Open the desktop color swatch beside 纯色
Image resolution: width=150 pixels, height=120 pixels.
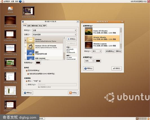[x=98, y=61]
